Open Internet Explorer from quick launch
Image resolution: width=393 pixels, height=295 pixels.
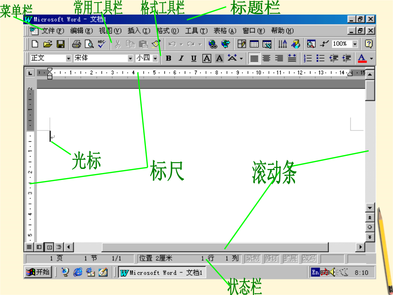tap(78, 272)
